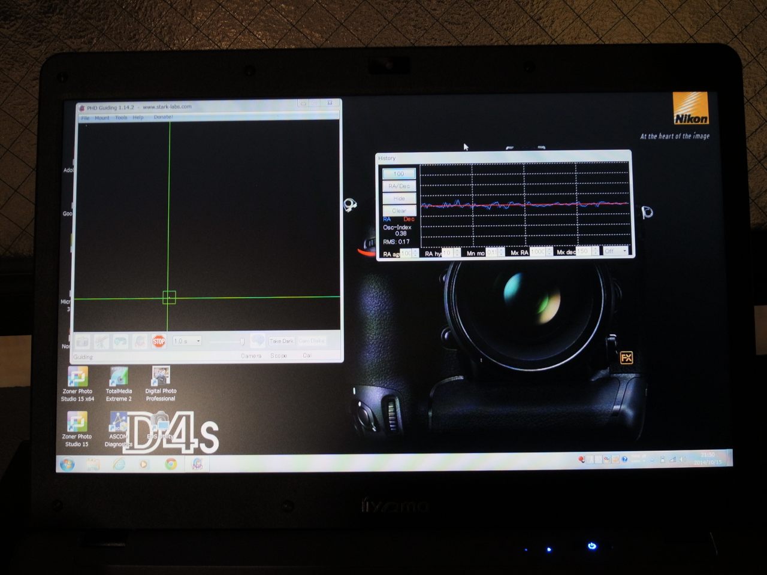Click the Mx RA value field
The width and height of the screenshot is (767, 575).
pos(537,252)
